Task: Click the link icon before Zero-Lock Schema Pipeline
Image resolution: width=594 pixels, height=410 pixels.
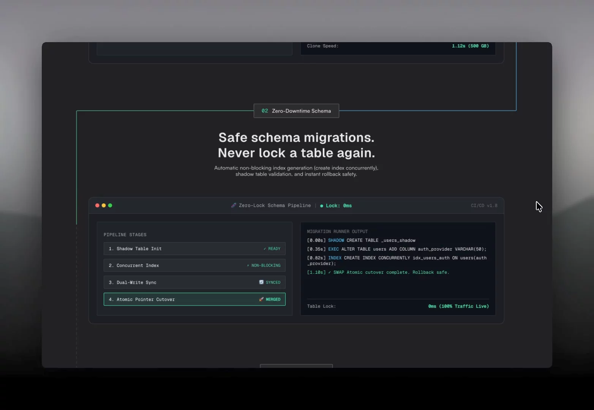Action: [x=234, y=205]
